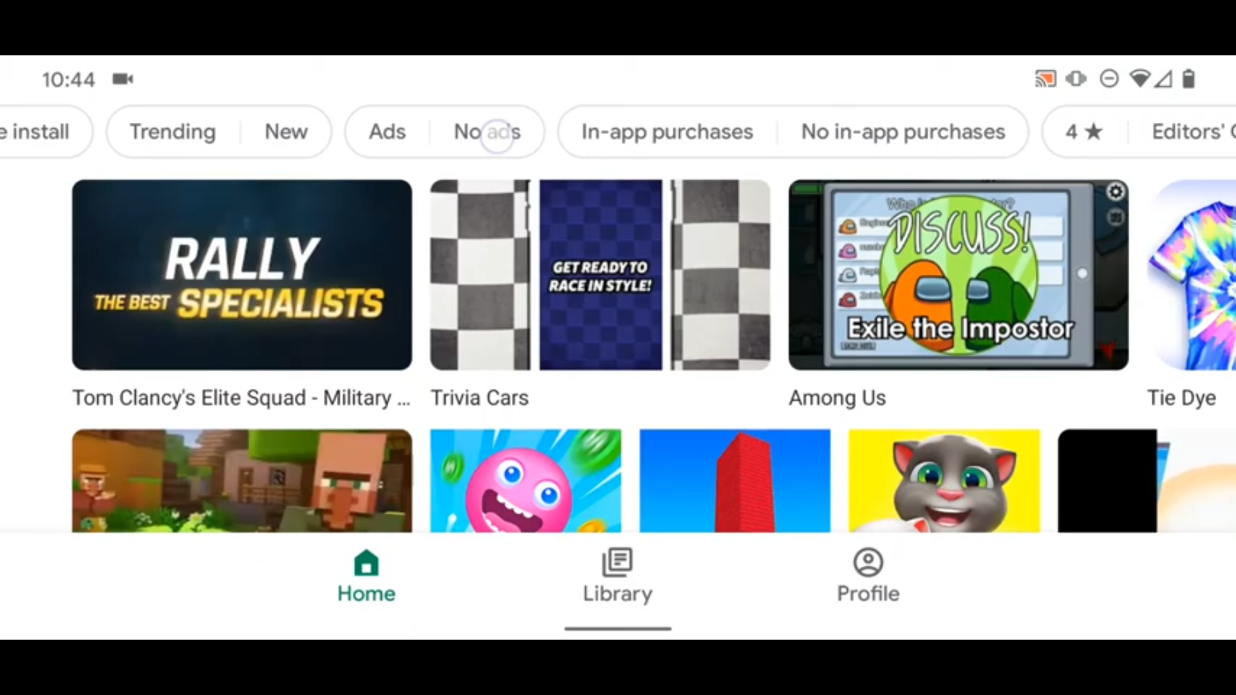This screenshot has height=695, width=1236.
Task: Tap the Home navigation icon
Action: (367, 562)
